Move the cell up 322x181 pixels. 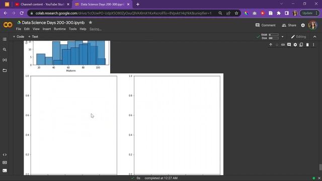pos(271,45)
